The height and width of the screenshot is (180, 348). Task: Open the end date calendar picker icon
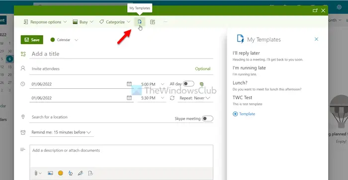129,98
